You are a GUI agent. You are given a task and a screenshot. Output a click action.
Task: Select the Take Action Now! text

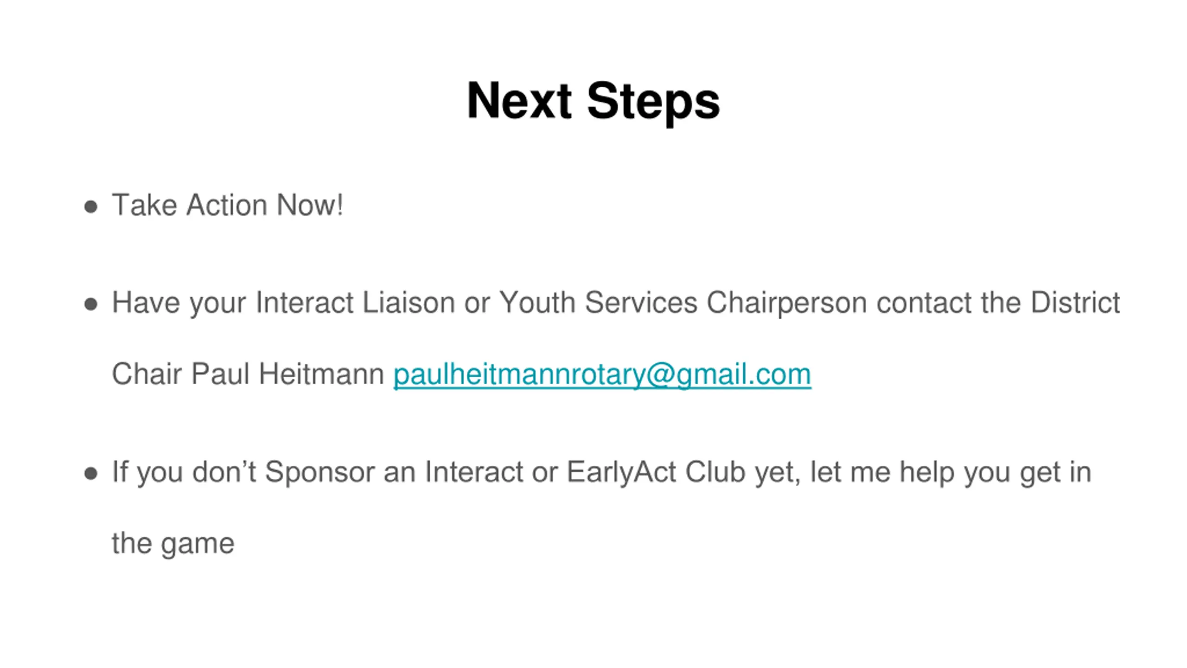[x=227, y=205]
